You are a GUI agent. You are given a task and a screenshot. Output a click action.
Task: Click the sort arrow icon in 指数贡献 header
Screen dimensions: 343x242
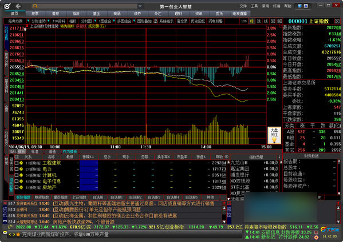coord(279,157)
